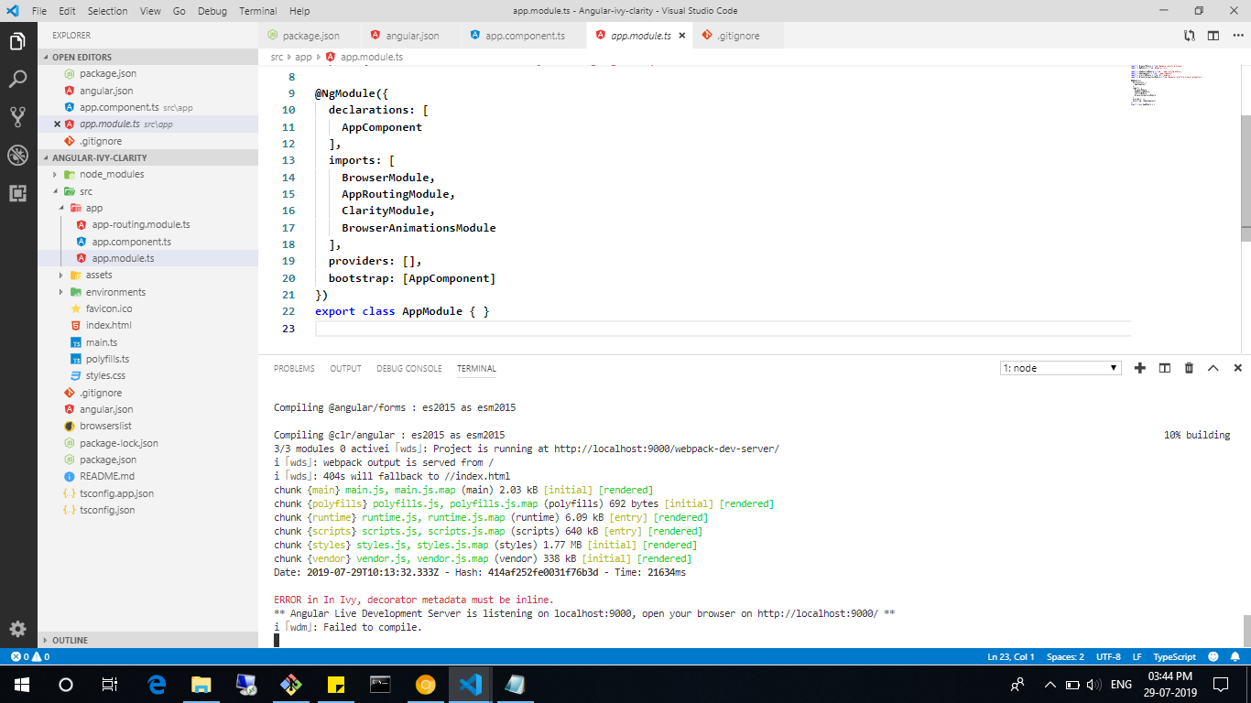Switch to the Output panel tab

pyautogui.click(x=346, y=369)
